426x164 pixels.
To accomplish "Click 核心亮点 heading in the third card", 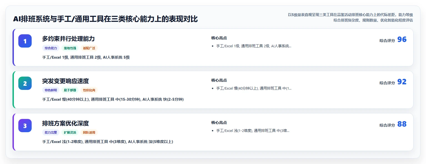I will pos(219,123).
